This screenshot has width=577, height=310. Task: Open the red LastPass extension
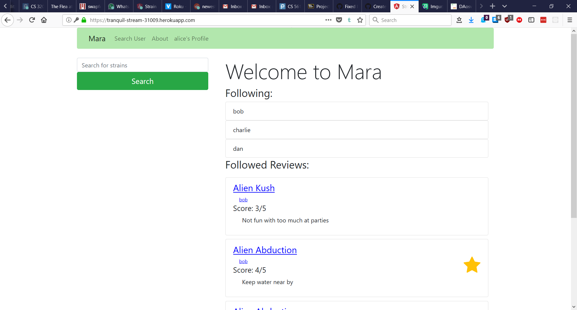543,20
